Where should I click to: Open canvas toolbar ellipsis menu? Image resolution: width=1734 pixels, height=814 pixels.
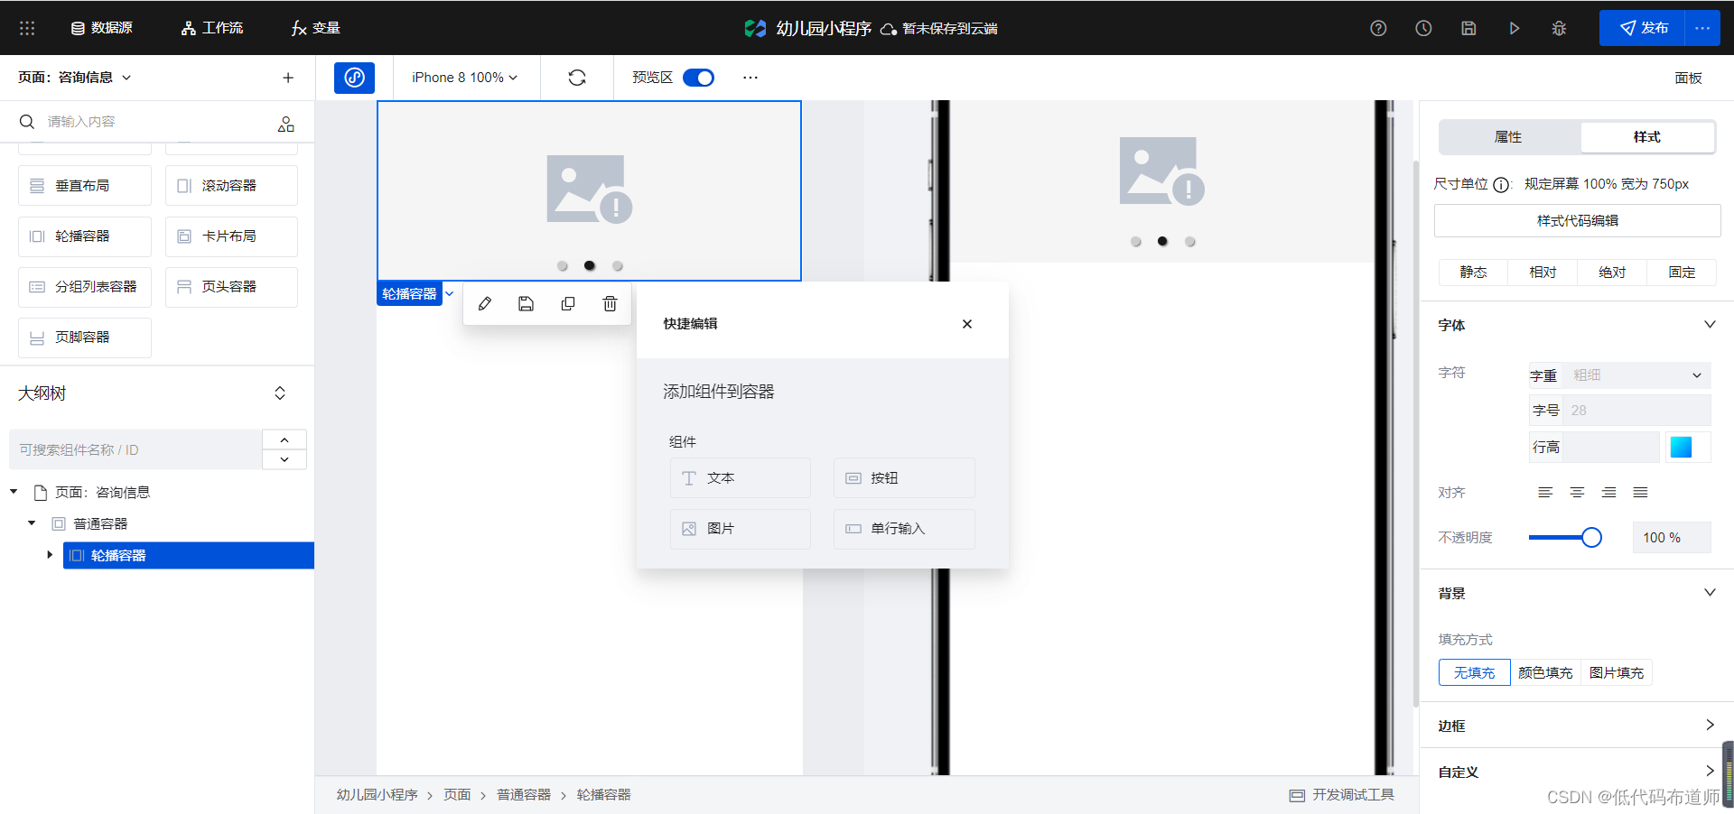750,78
